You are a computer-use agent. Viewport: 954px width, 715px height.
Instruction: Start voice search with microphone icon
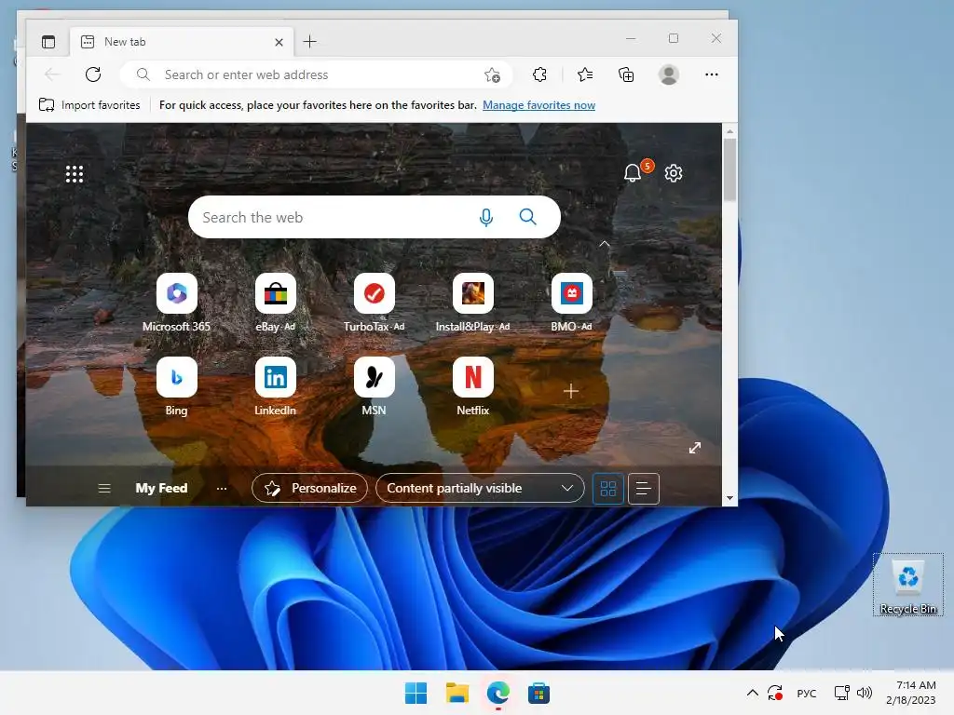tap(485, 217)
